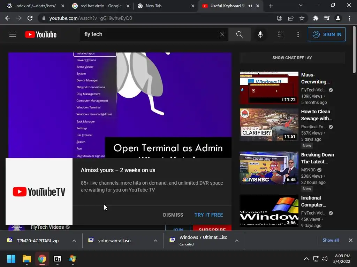Close the downloads bar
This screenshot has height=267, width=357.
click(x=351, y=240)
